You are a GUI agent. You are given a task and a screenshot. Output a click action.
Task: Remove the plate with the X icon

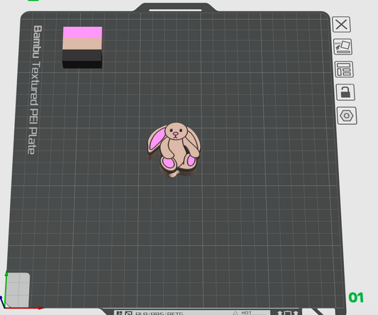pyautogui.click(x=341, y=24)
